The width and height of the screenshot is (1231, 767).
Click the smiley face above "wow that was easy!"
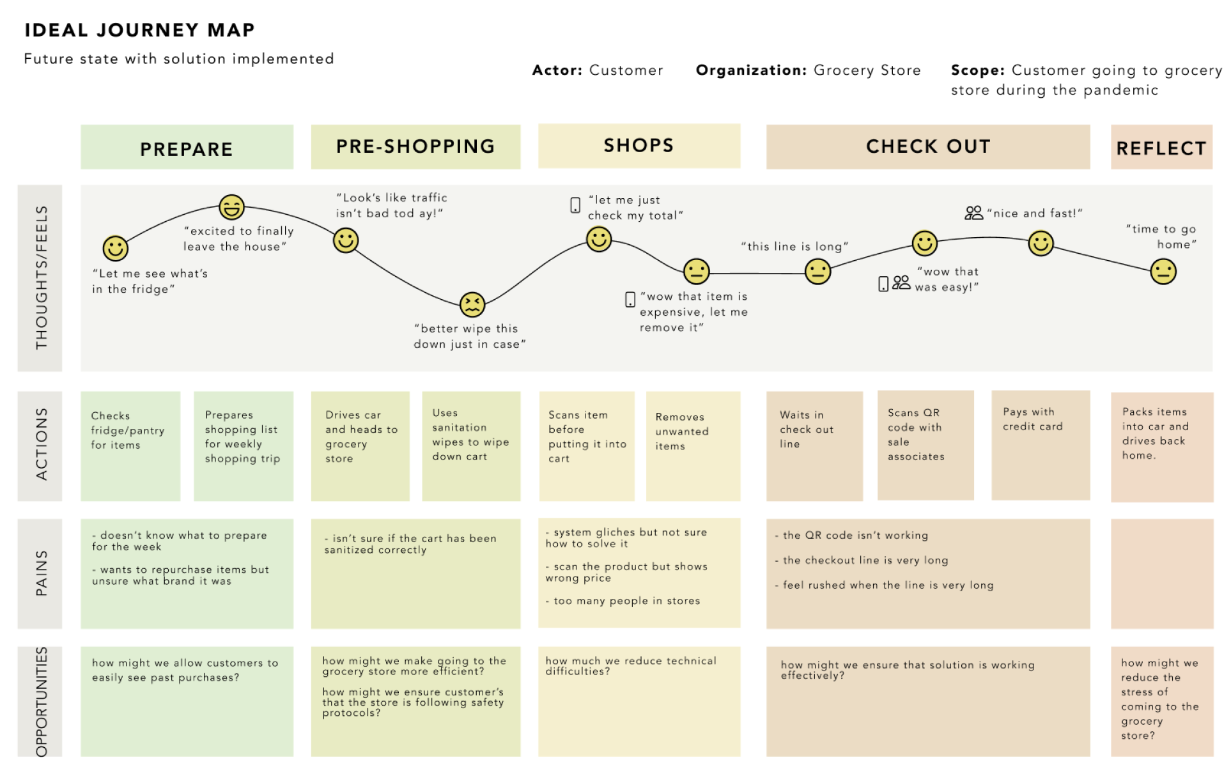pyautogui.click(x=924, y=243)
